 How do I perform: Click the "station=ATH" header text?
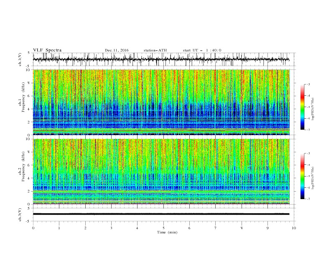(x=155, y=50)
